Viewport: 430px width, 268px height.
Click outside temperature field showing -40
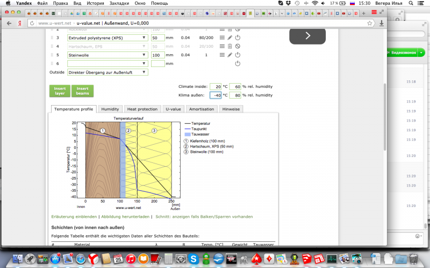click(216, 95)
